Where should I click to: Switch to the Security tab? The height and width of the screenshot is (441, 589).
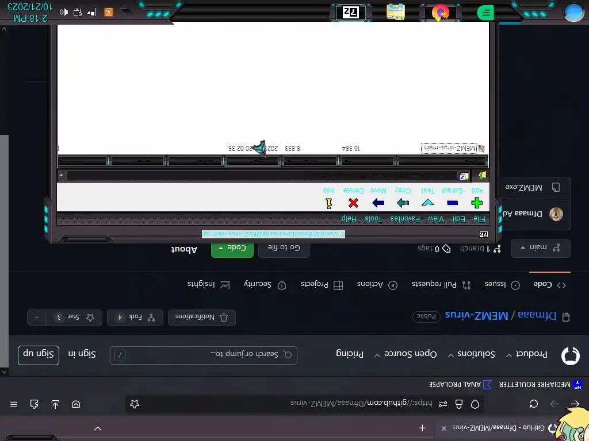point(265,285)
